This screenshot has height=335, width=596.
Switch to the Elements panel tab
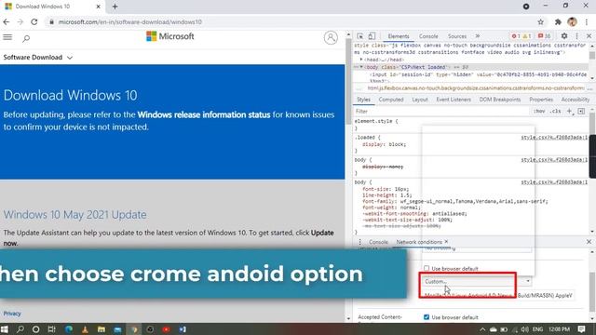pyautogui.click(x=399, y=36)
